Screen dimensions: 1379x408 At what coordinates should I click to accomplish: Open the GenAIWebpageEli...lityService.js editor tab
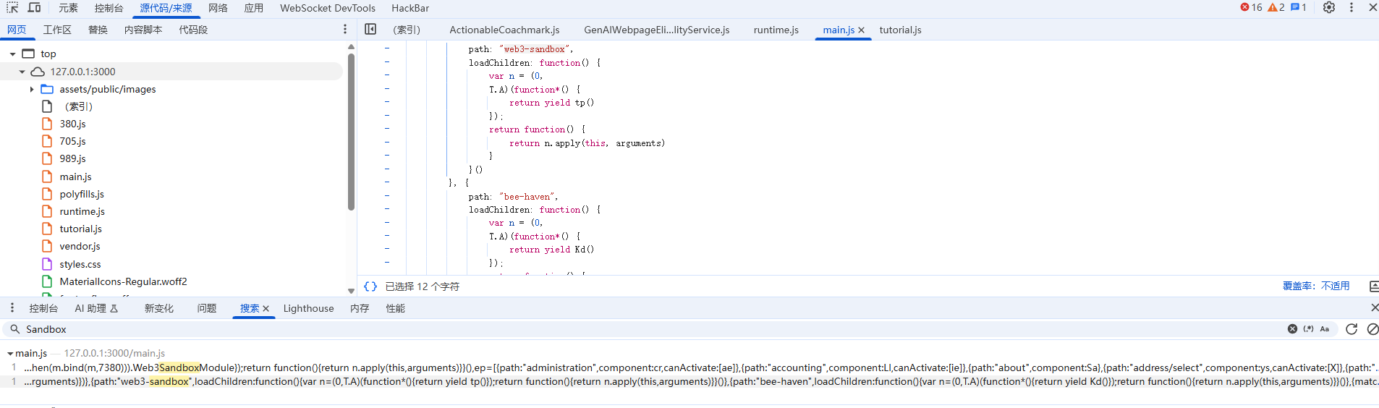tap(656, 30)
